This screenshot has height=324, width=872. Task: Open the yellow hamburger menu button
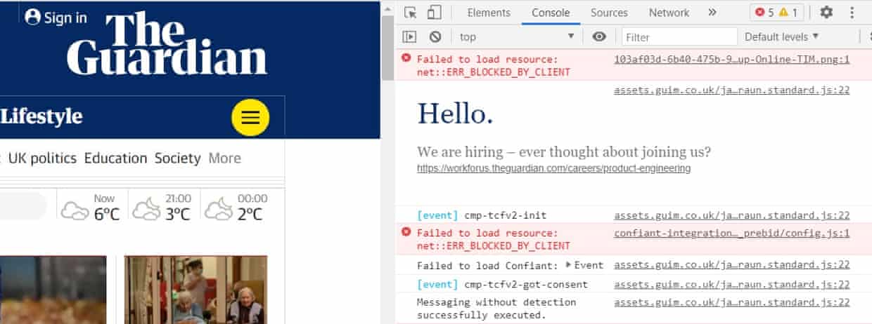coord(250,117)
